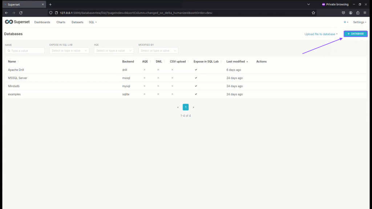The height and width of the screenshot is (209, 372).
Task: Expand the SQL navigation menu
Action: (93, 22)
